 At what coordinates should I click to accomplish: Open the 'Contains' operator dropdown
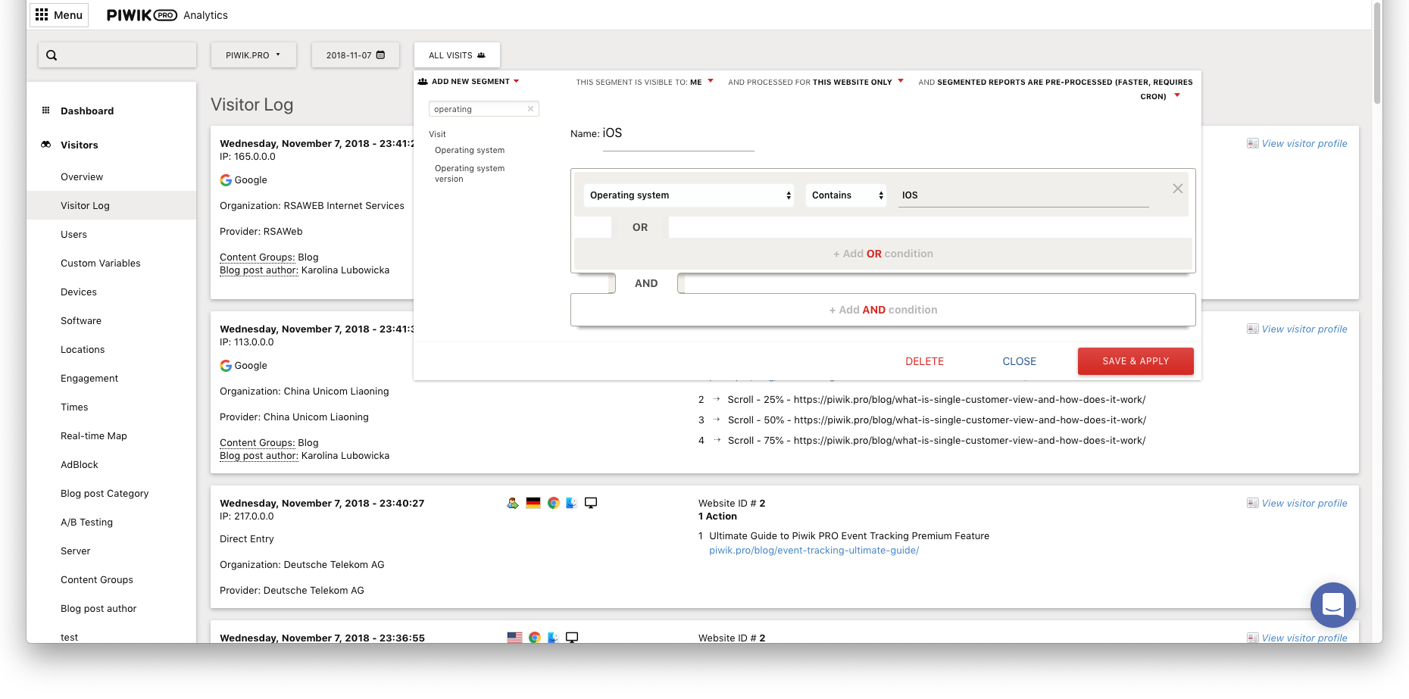(x=845, y=195)
